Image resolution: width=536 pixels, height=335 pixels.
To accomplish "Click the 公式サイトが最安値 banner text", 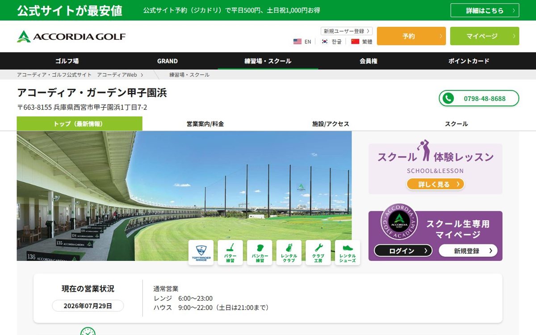I will pos(70,10).
